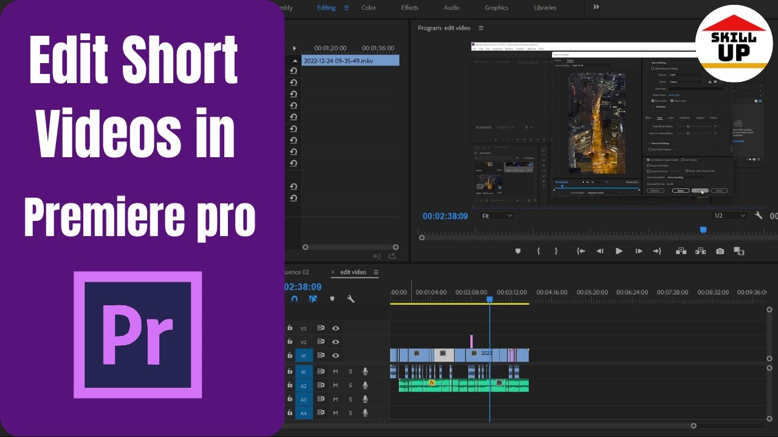The width and height of the screenshot is (778, 437).
Task: Open timeline display settings wrench
Action: 351,299
